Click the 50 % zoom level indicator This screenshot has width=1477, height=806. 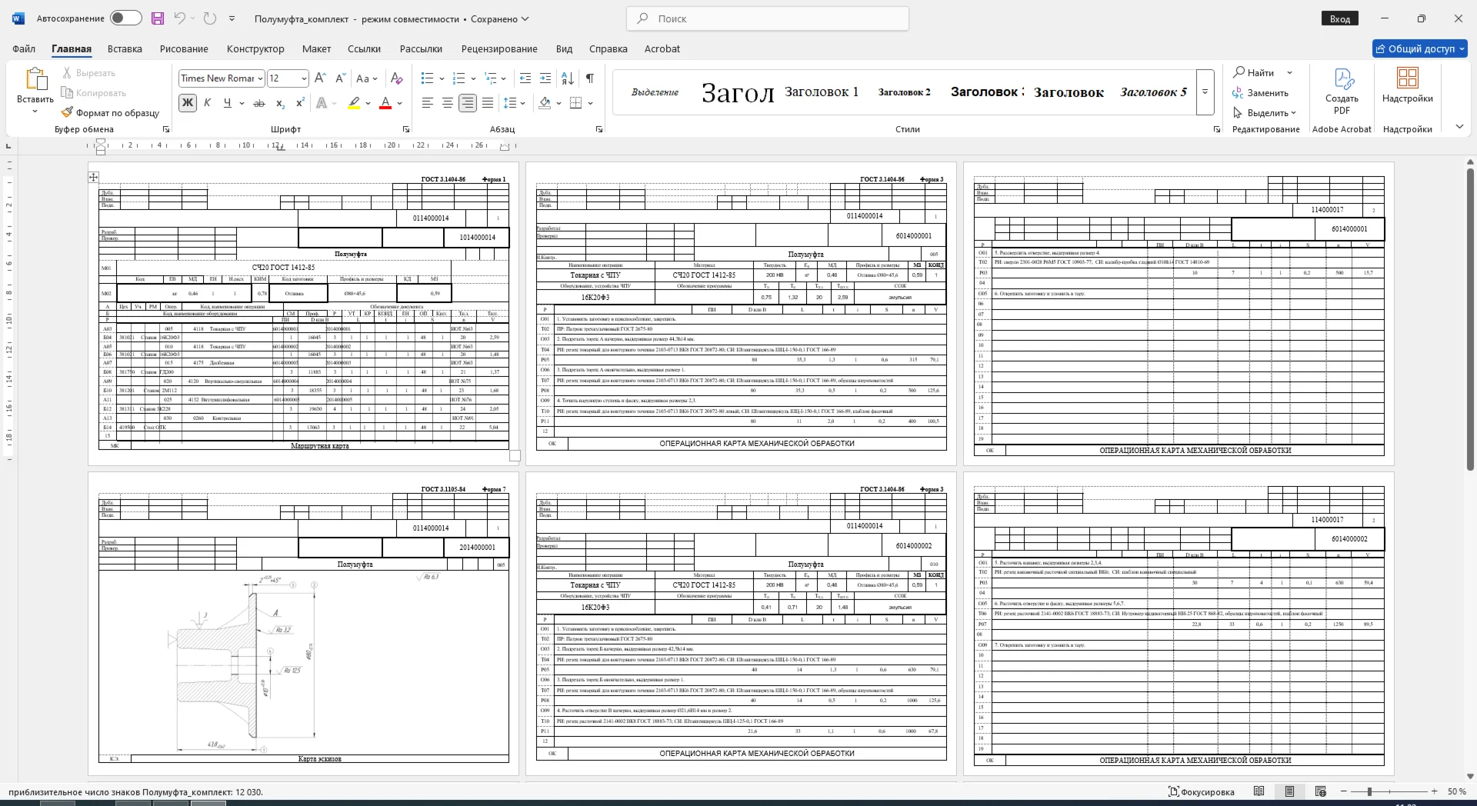pos(1456,791)
